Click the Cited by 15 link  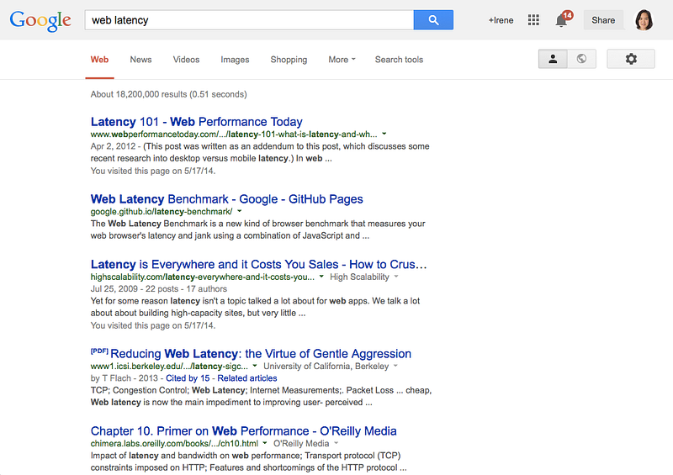coord(188,378)
